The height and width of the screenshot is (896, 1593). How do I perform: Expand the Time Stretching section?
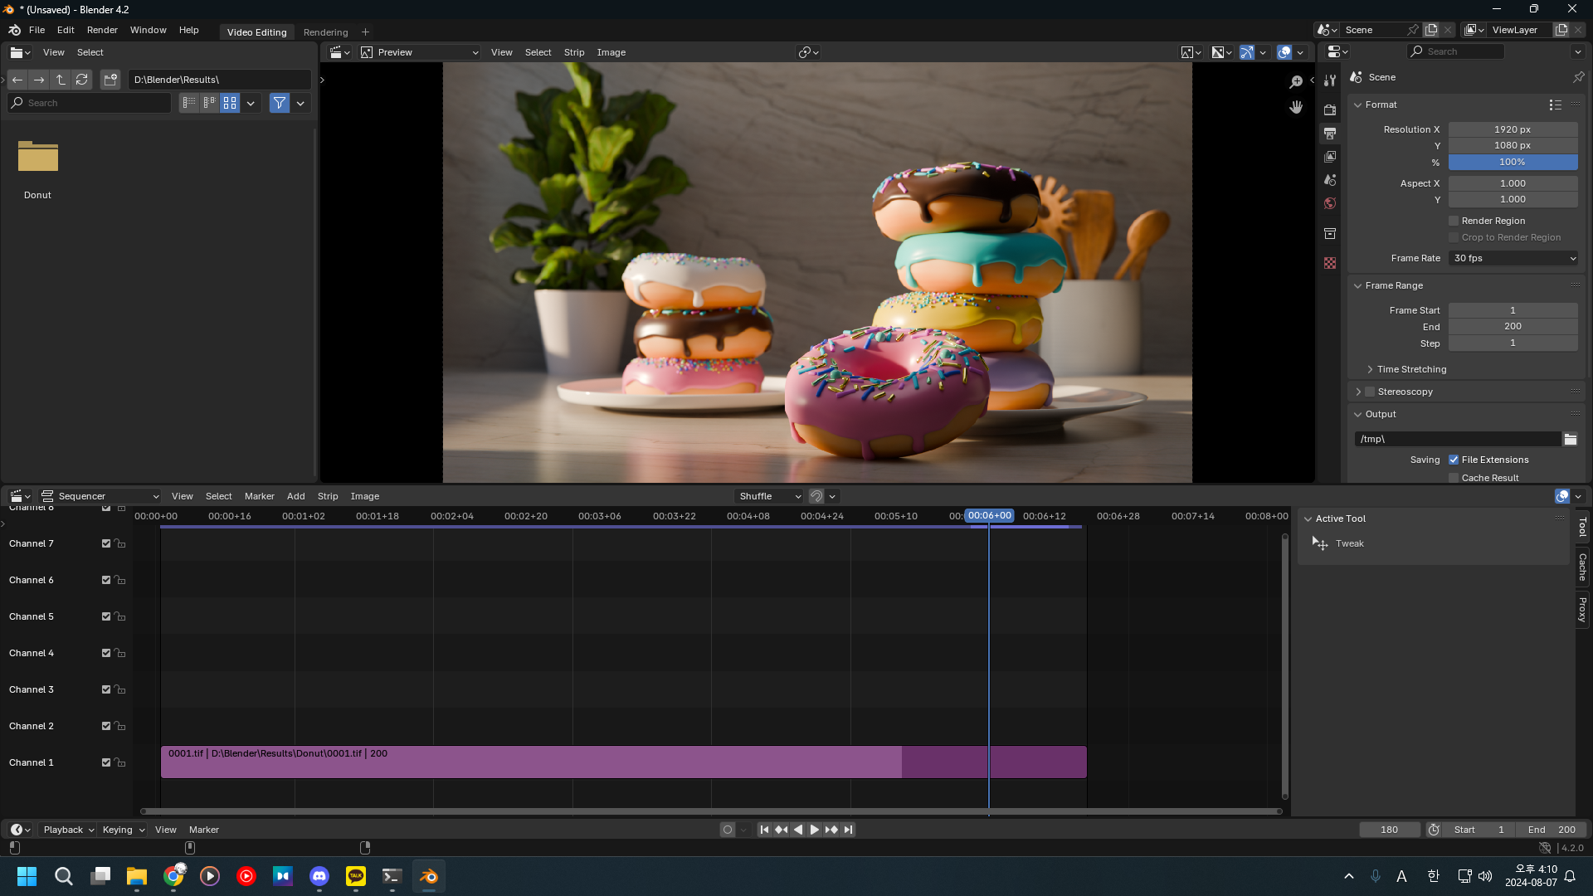(x=1411, y=369)
